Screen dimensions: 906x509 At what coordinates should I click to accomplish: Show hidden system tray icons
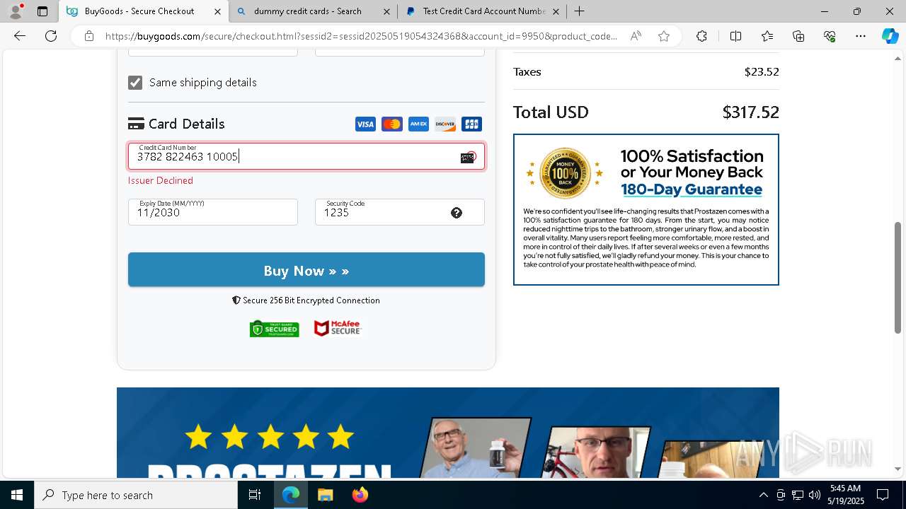point(763,495)
